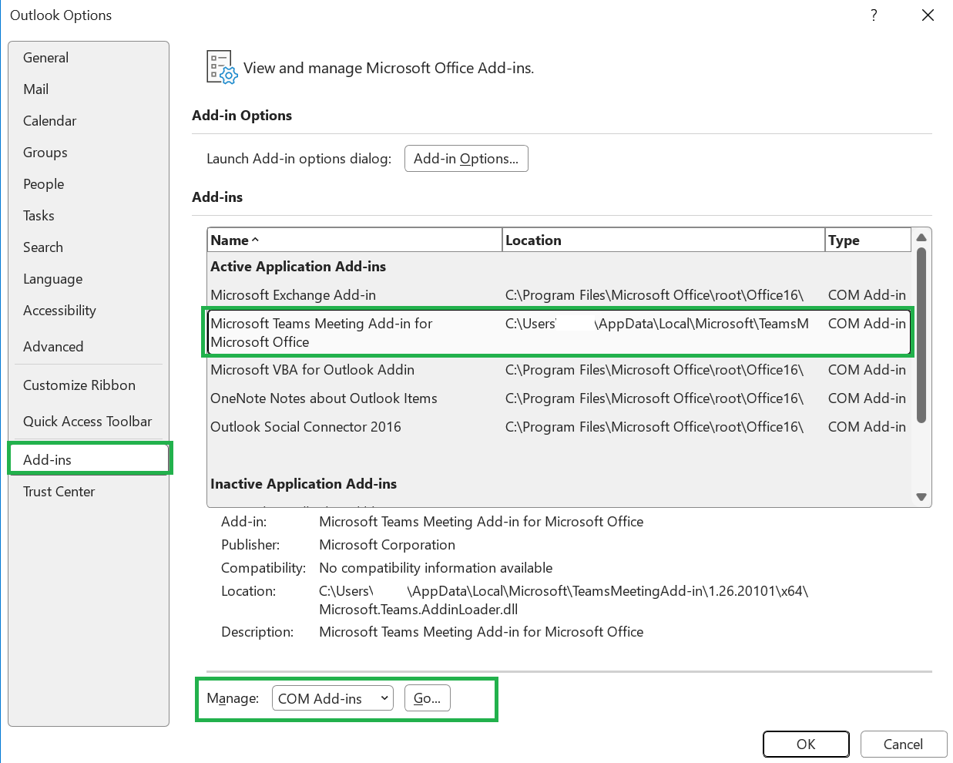The height and width of the screenshot is (763, 953).
Task: Close the Outlook Options window
Action: [x=928, y=15]
